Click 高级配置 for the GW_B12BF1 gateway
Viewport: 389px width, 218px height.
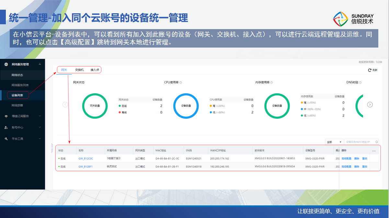coord(346,167)
